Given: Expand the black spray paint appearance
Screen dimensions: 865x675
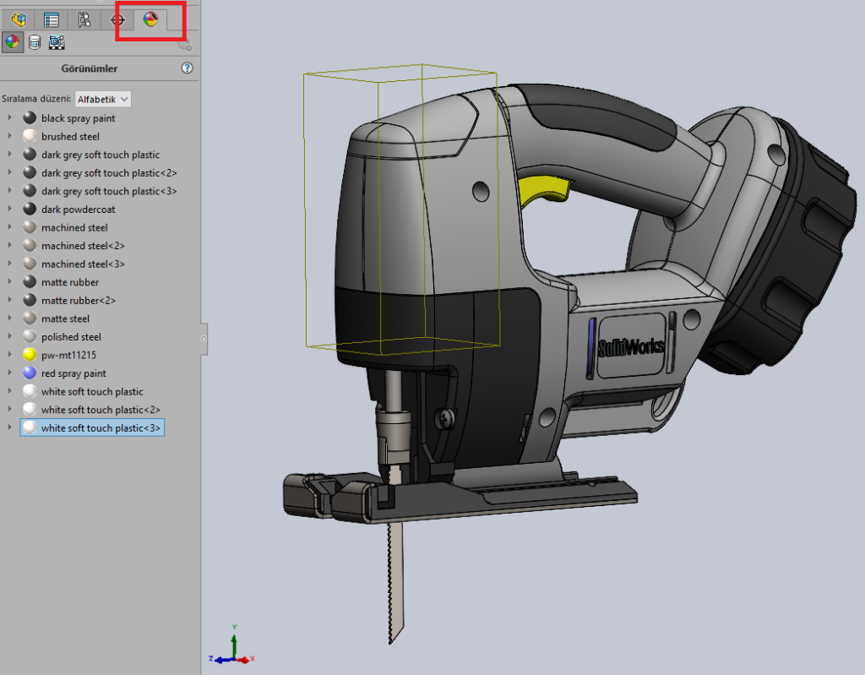Looking at the screenshot, I should point(9,118).
